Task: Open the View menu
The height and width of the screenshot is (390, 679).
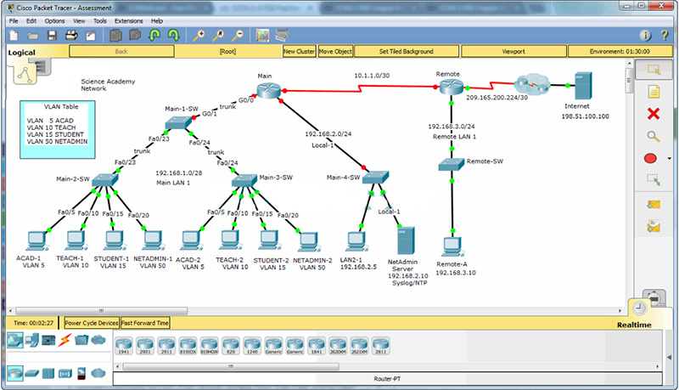Action: [79, 20]
